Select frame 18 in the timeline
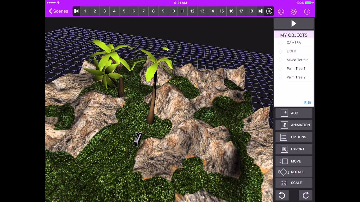 pos(251,11)
